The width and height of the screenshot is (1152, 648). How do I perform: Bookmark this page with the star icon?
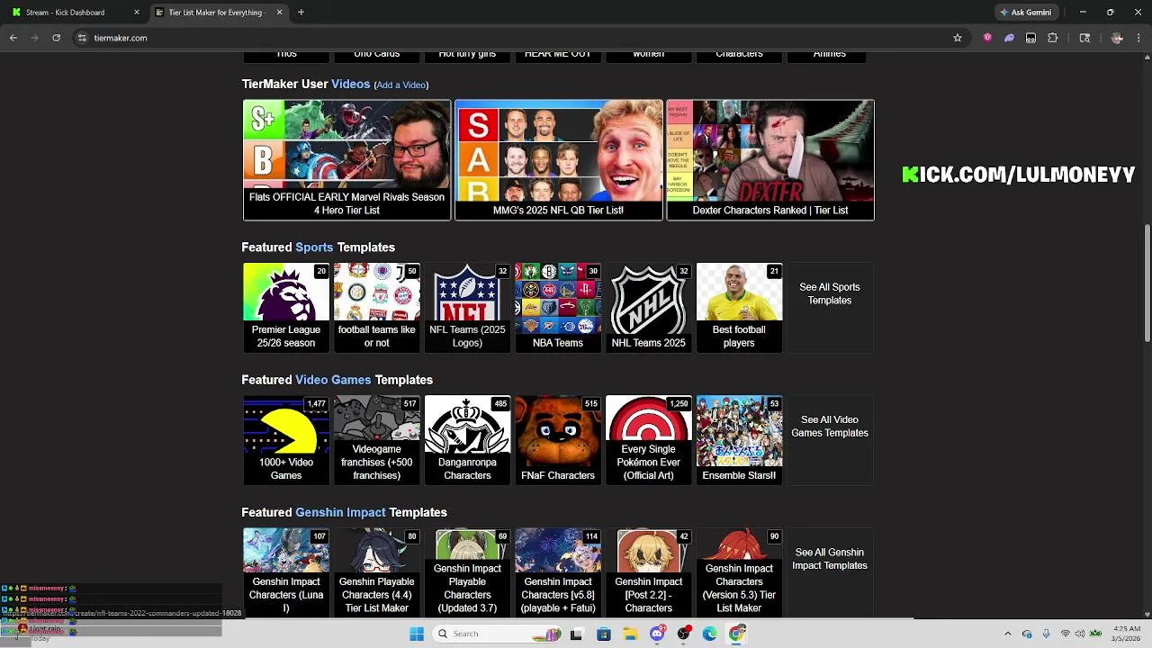pos(958,38)
